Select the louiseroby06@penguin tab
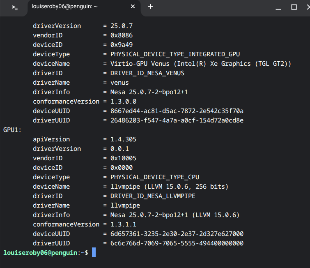Image resolution: width=310 pixels, height=268 pixels. tap(74, 7)
